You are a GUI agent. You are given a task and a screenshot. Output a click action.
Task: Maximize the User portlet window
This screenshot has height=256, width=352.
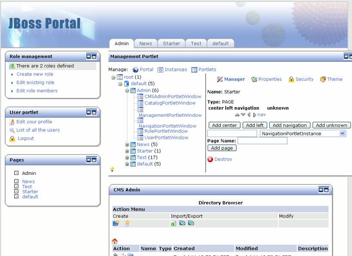pos(94,112)
